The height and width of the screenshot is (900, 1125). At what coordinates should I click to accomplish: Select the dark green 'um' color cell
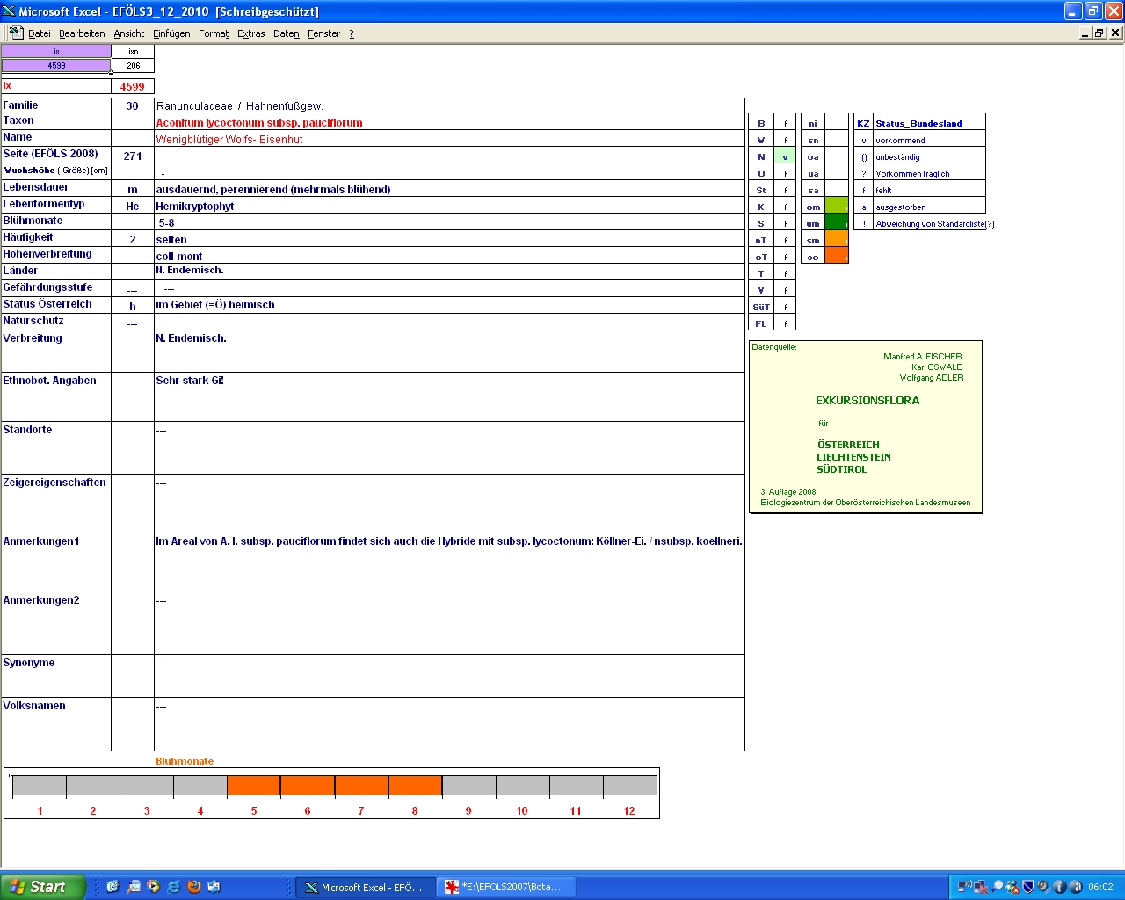(x=837, y=224)
